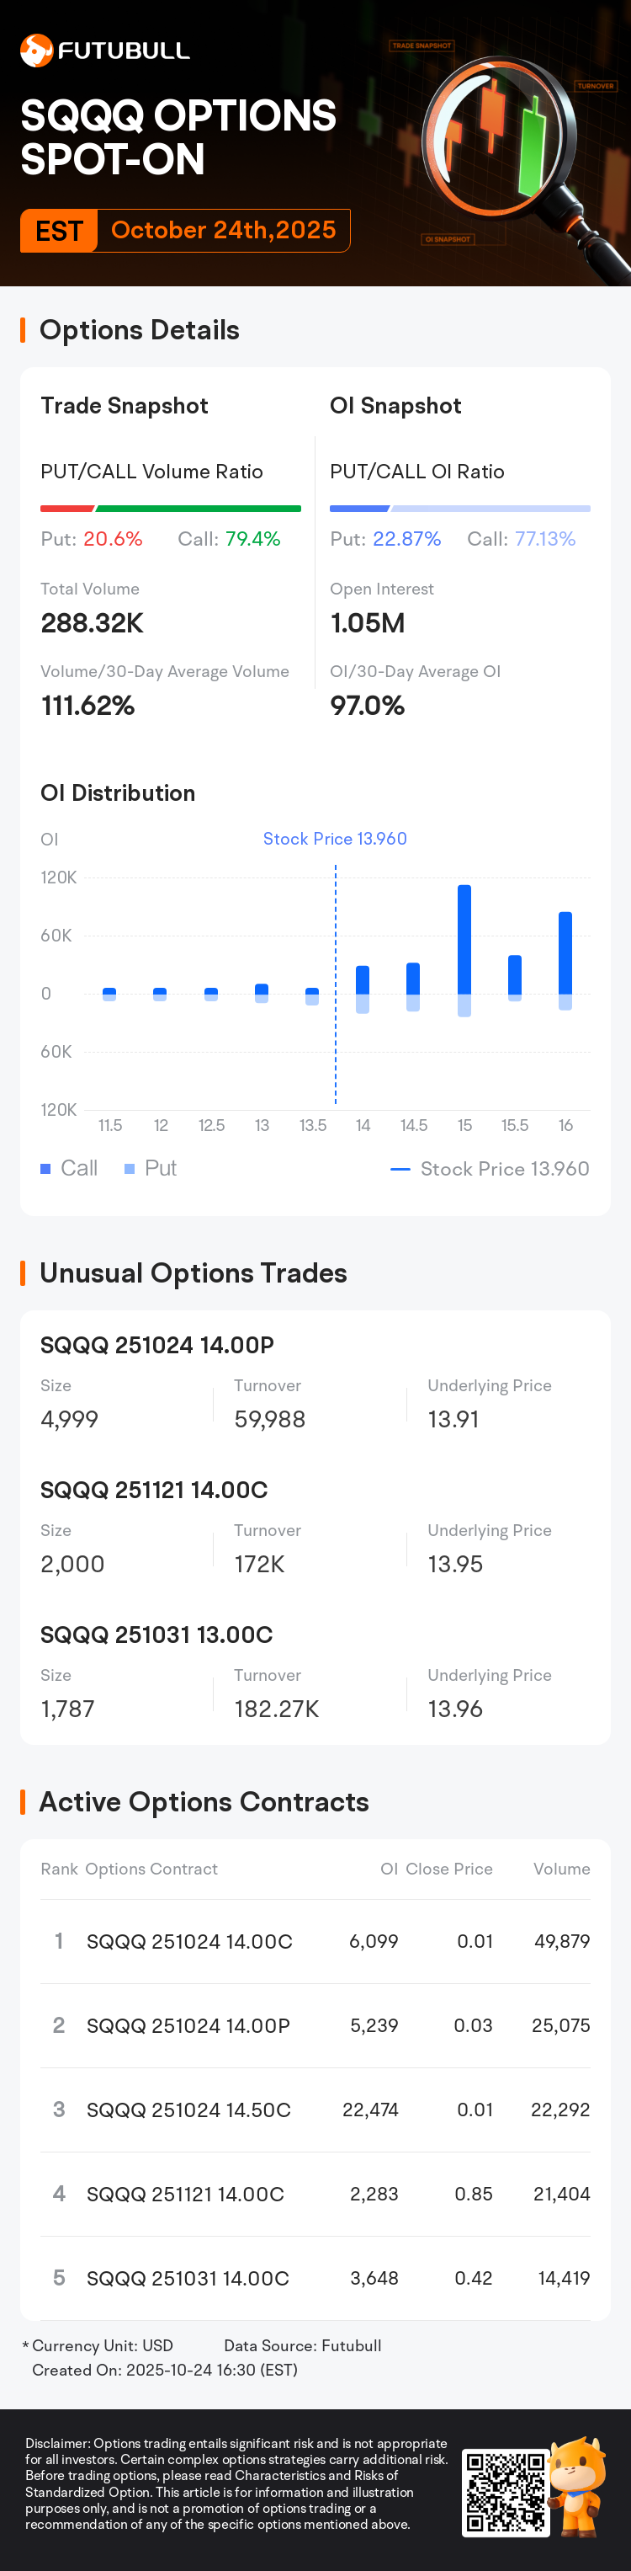Viewport: 631px width, 2571px height.
Task: Click the Futubull logo icon
Action: click(37, 51)
